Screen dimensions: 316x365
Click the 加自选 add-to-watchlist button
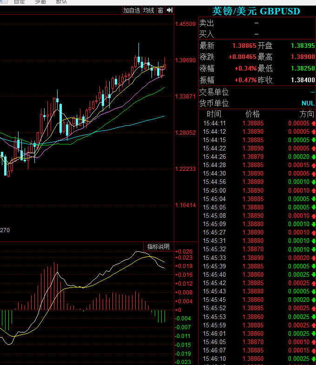pyautogui.click(x=132, y=10)
